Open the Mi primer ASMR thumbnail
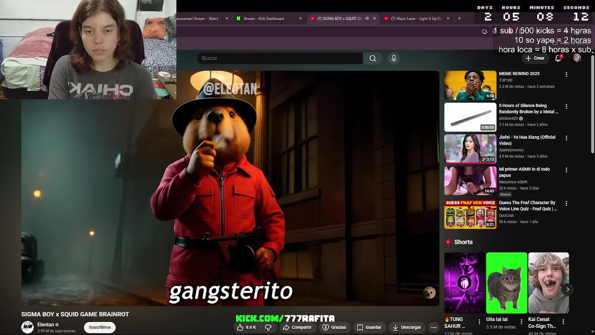 [x=470, y=181]
